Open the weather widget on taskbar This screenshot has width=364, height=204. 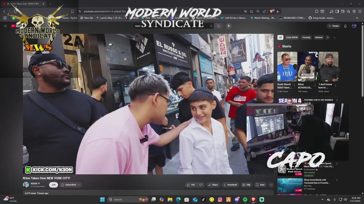(10, 199)
